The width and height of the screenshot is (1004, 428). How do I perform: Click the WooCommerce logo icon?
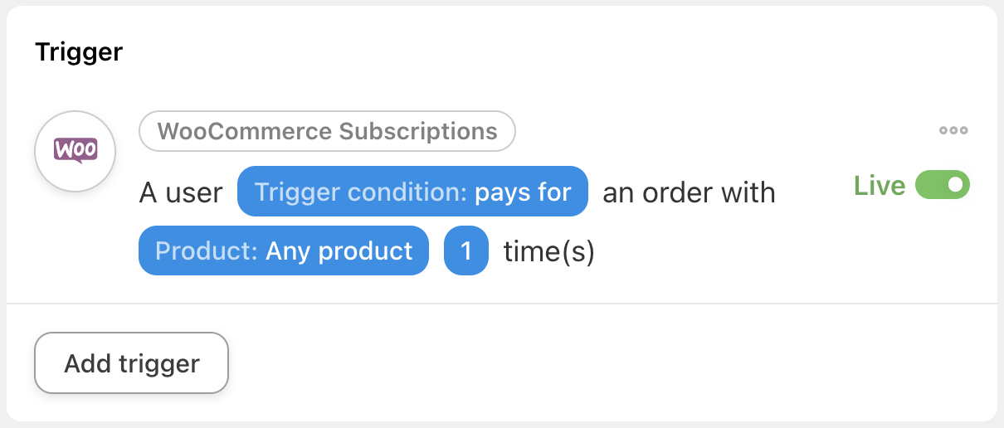tap(76, 150)
